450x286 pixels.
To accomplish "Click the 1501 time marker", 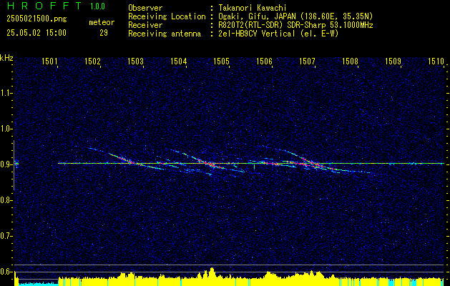I will tap(49, 61).
